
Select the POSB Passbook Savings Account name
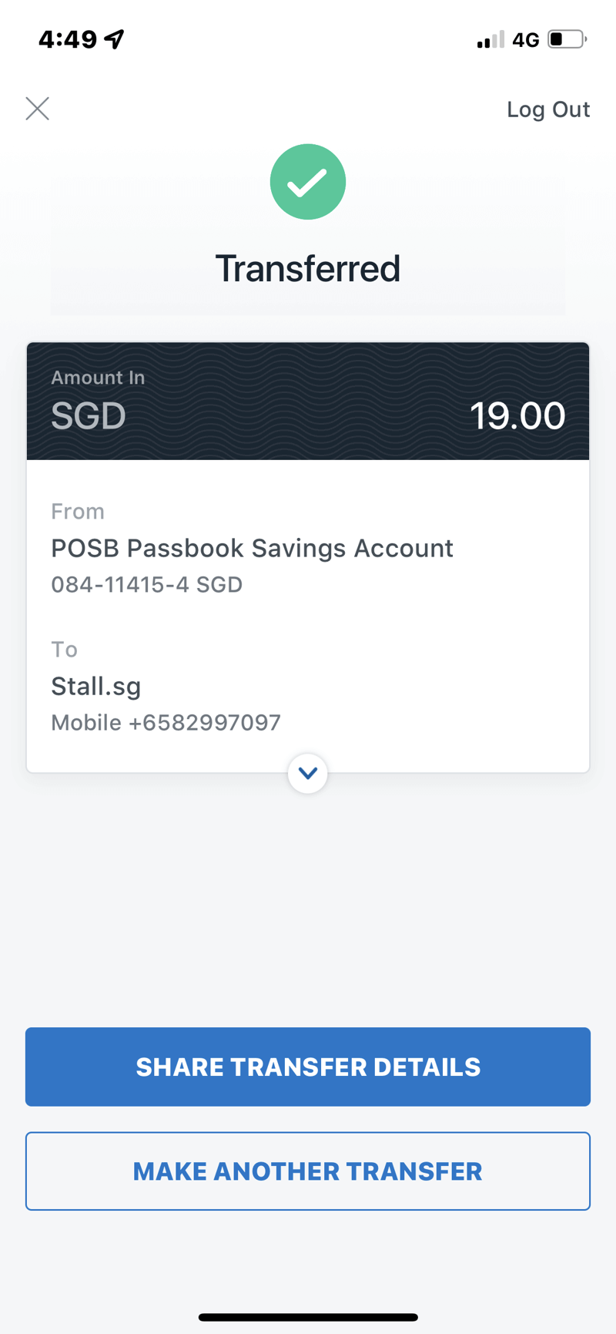[252, 548]
